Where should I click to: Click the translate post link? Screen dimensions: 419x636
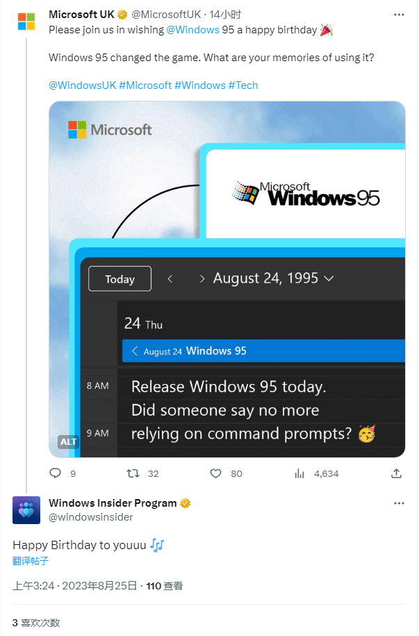tap(30, 561)
